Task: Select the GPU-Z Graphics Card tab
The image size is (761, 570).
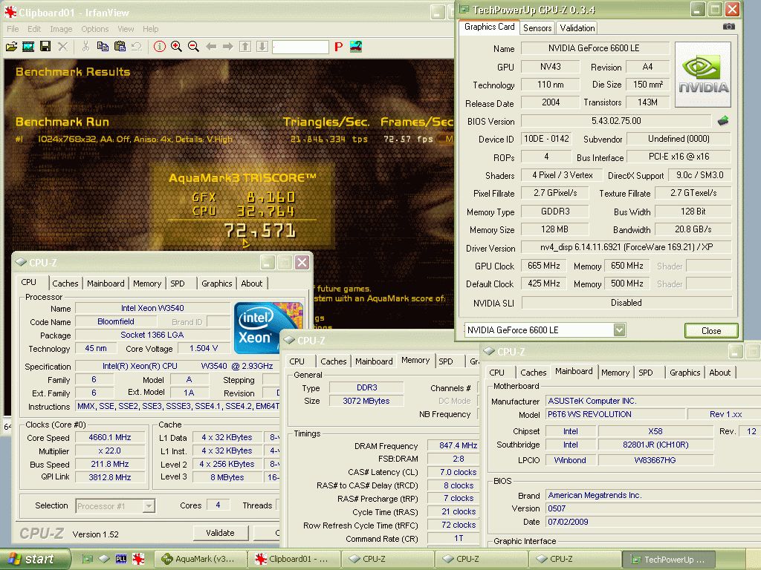Action: tap(489, 27)
